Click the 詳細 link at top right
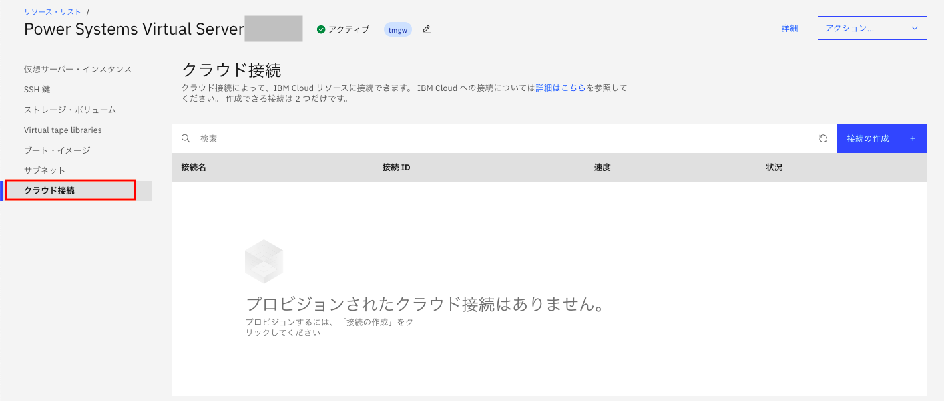This screenshot has width=944, height=401. pos(790,29)
